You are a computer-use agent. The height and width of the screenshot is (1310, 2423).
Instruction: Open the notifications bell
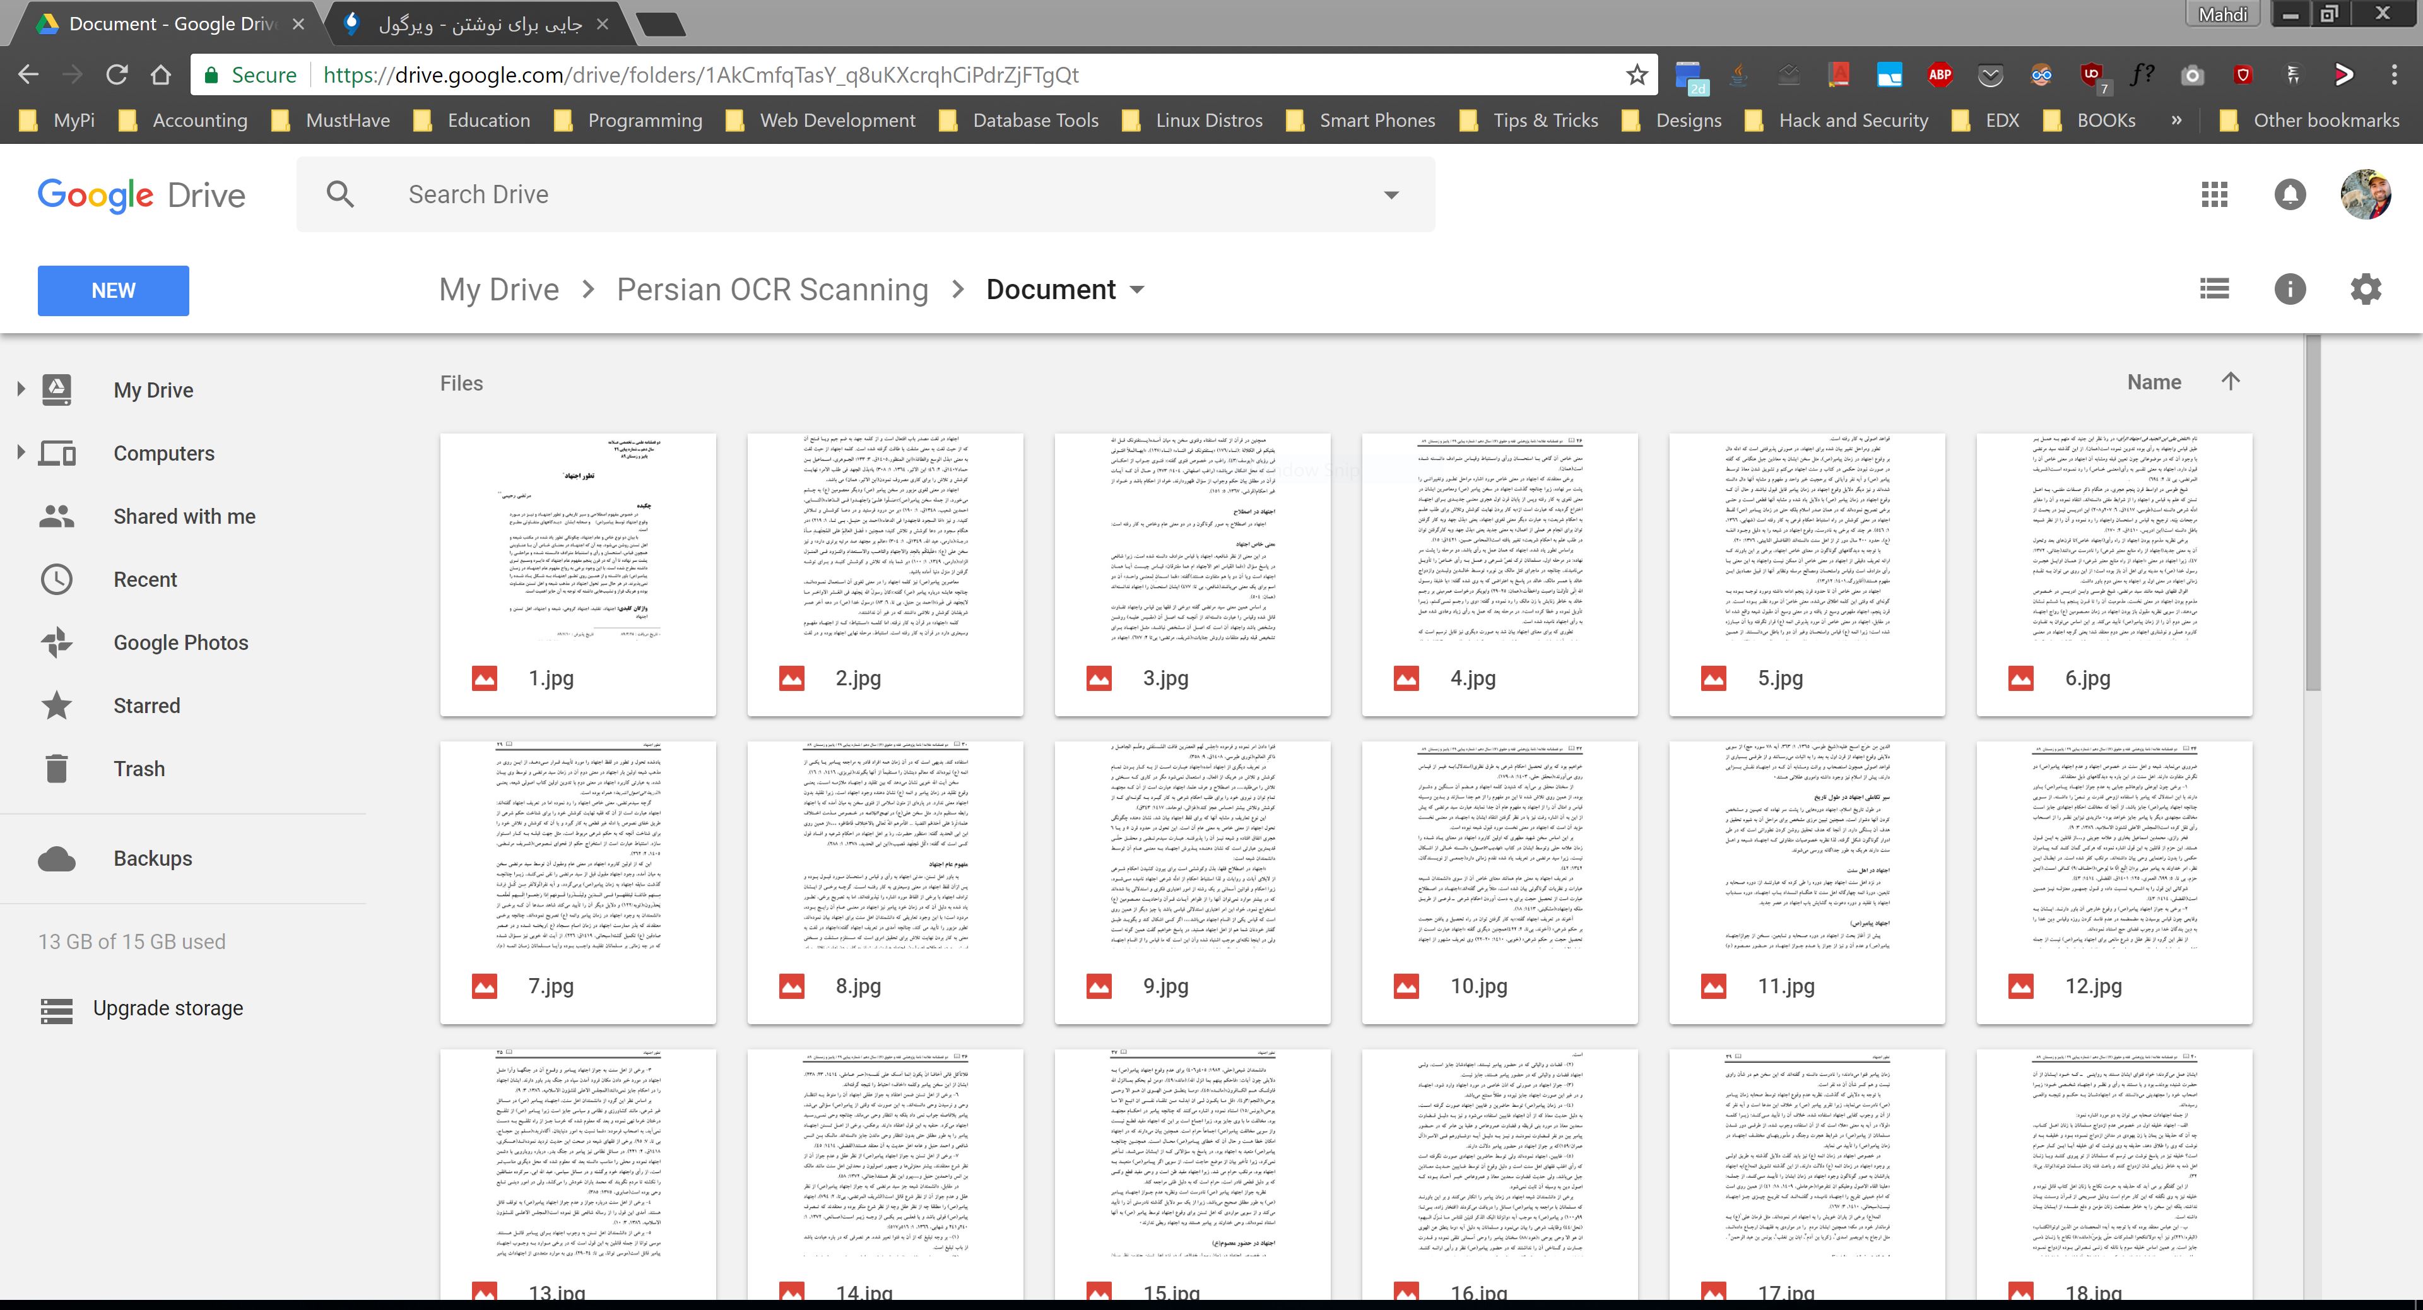(x=2289, y=194)
